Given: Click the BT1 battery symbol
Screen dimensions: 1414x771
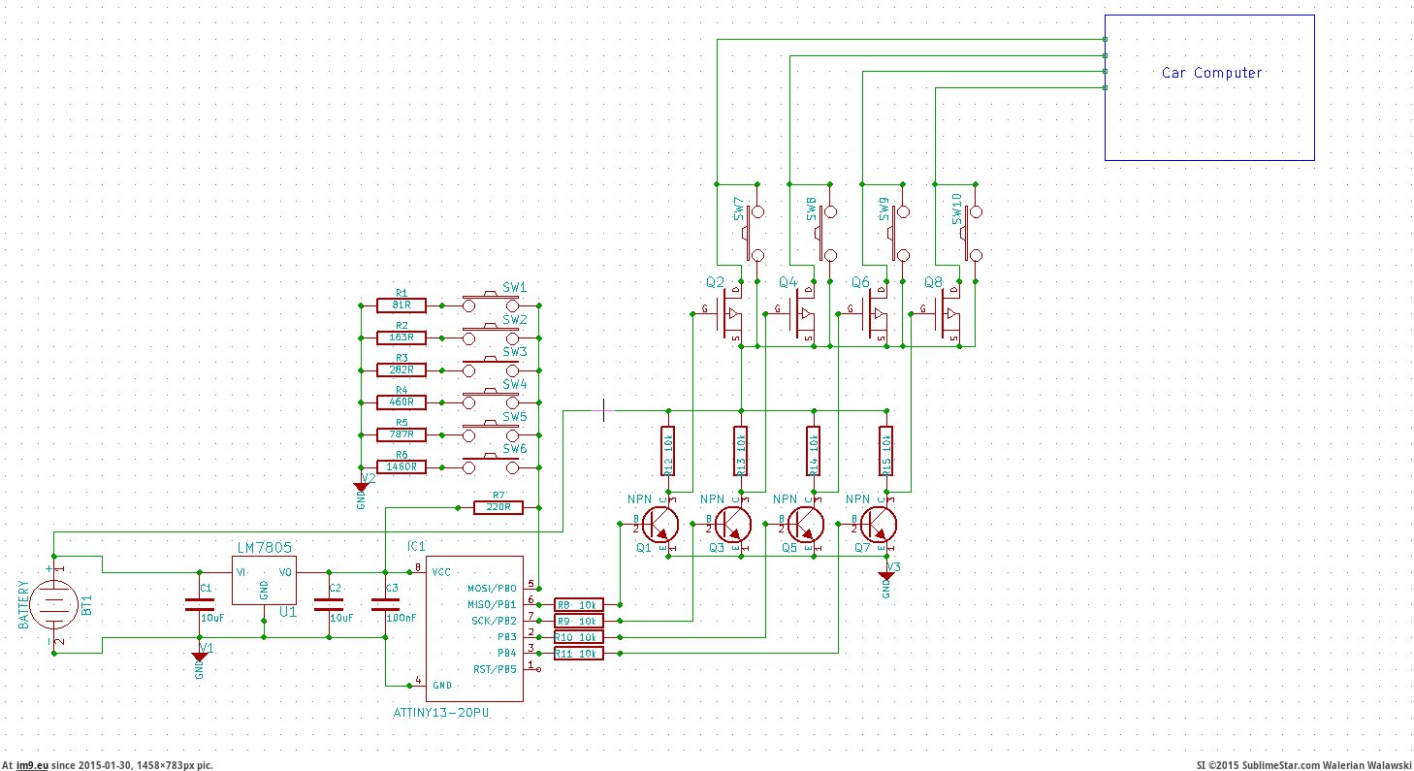Looking at the screenshot, I should 53,605.
